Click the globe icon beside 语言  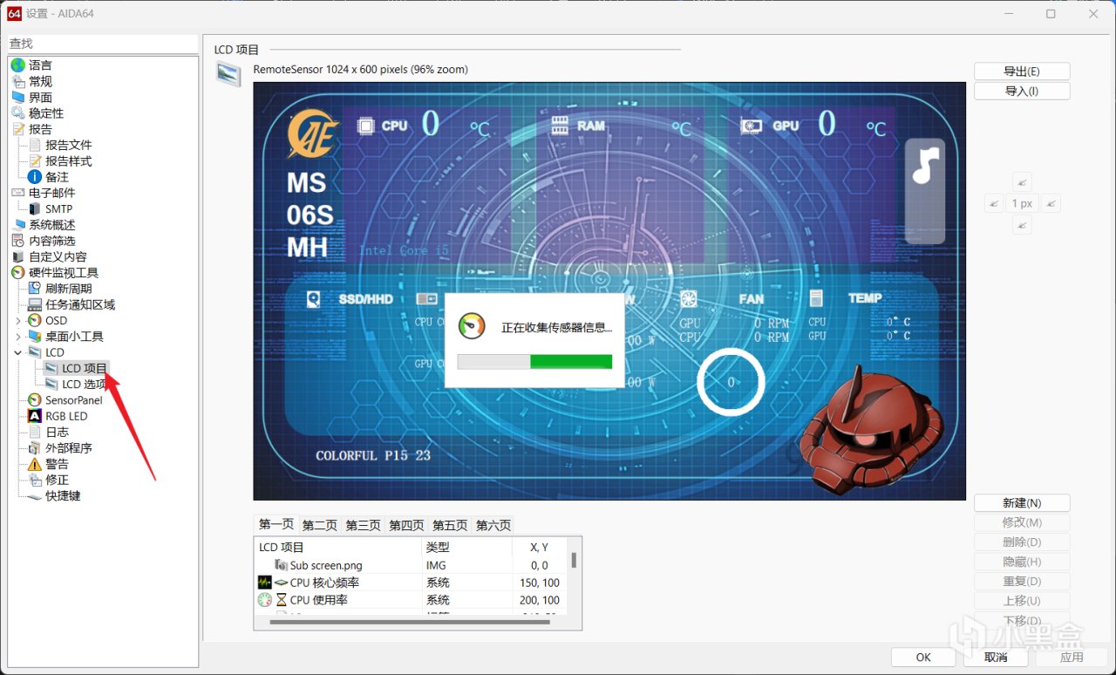pyautogui.click(x=18, y=65)
